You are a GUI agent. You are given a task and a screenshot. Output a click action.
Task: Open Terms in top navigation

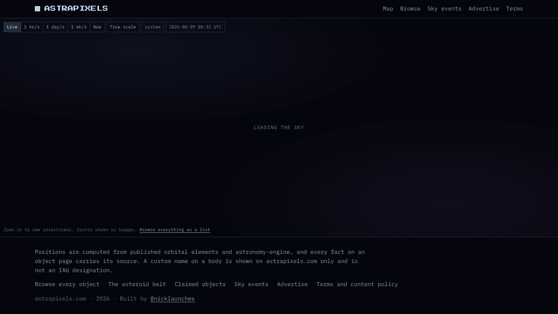[514, 9]
